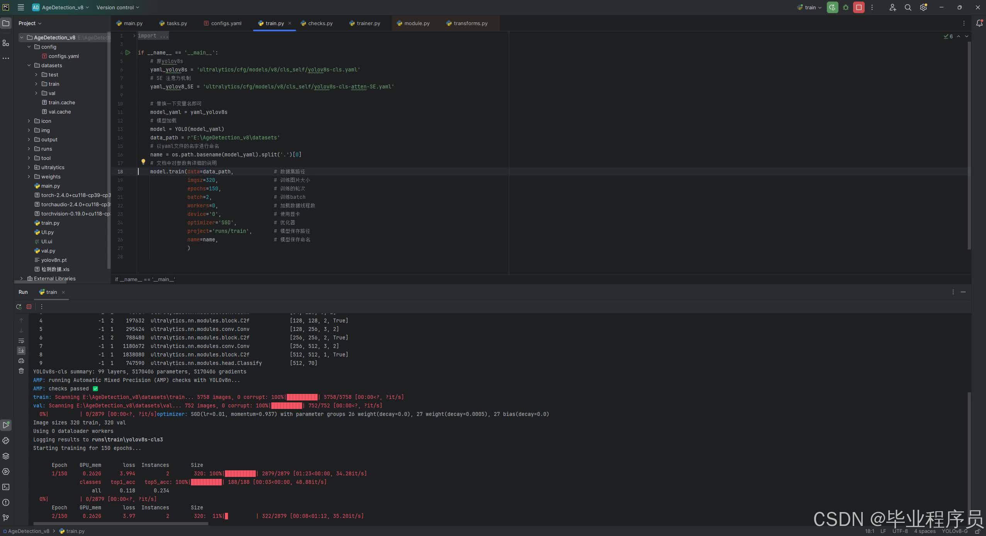Open Search Everywhere magnifier
The height and width of the screenshot is (536, 986).
click(908, 7)
